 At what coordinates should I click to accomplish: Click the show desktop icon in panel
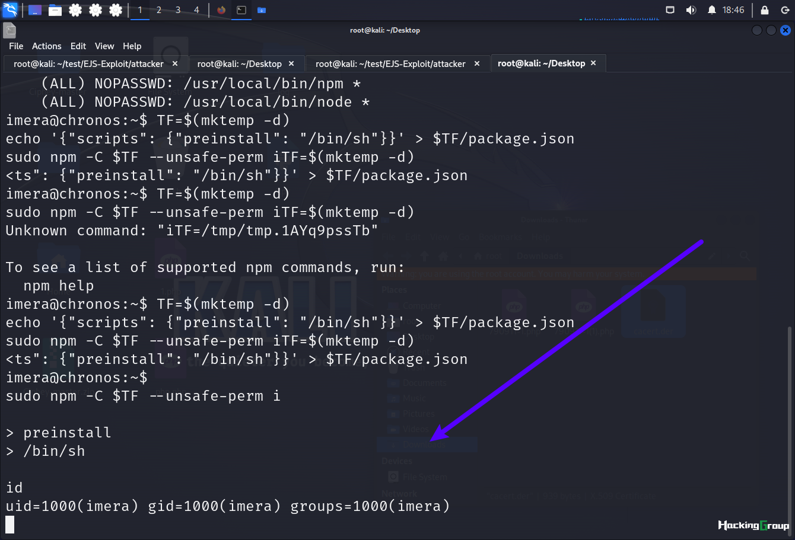point(35,10)
